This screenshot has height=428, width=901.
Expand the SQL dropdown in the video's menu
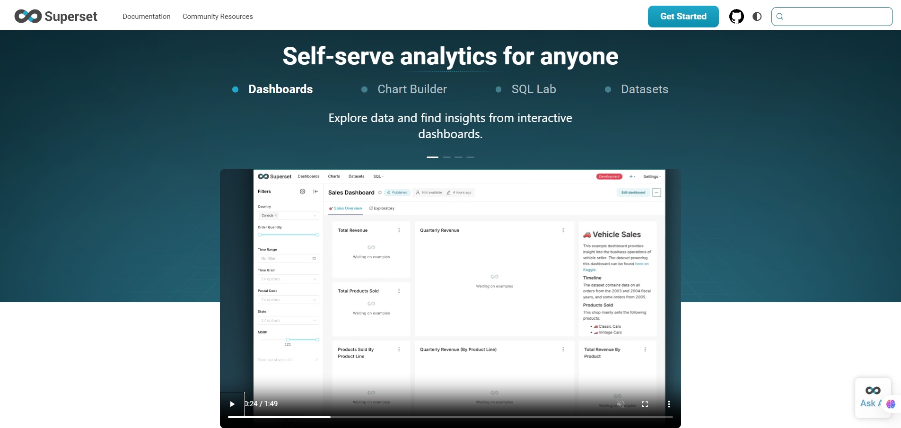[378, 176]
